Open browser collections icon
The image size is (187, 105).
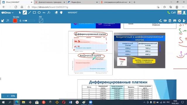171,7
